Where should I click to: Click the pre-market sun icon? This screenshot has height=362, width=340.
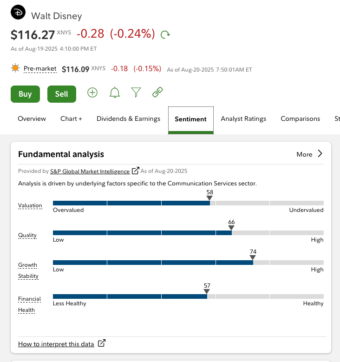[x=16, y=69]
